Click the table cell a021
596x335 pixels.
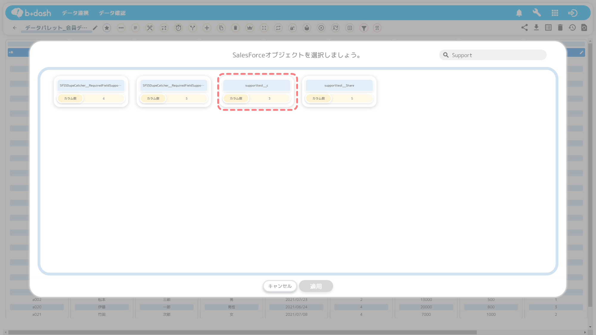click(37, 314)
